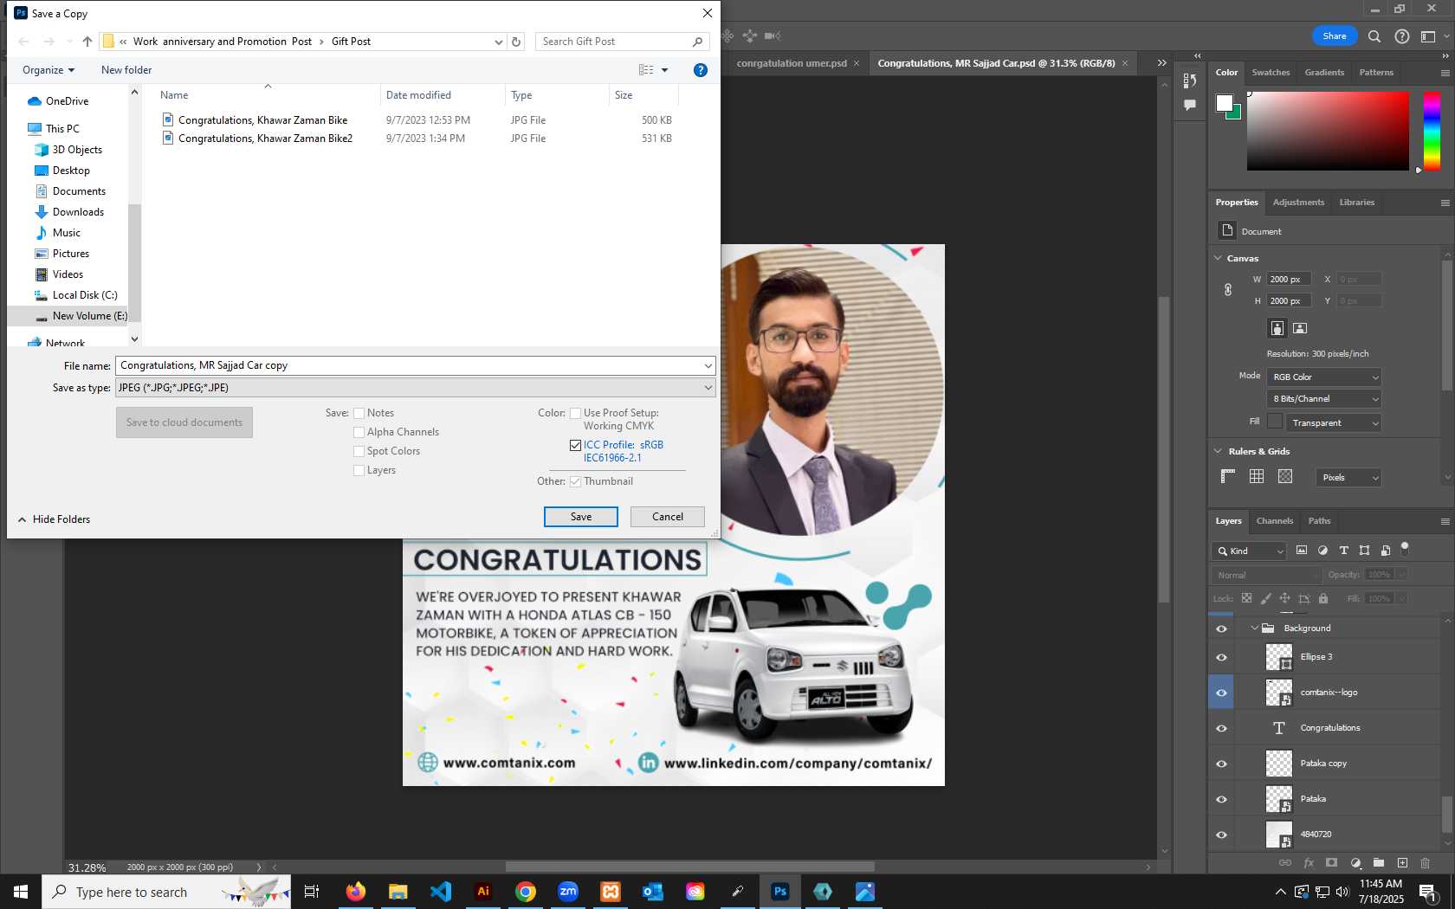Filter layers by smart object type
The width and height of the screenshot is (1455, 909).
click(x=1386, y=551)
